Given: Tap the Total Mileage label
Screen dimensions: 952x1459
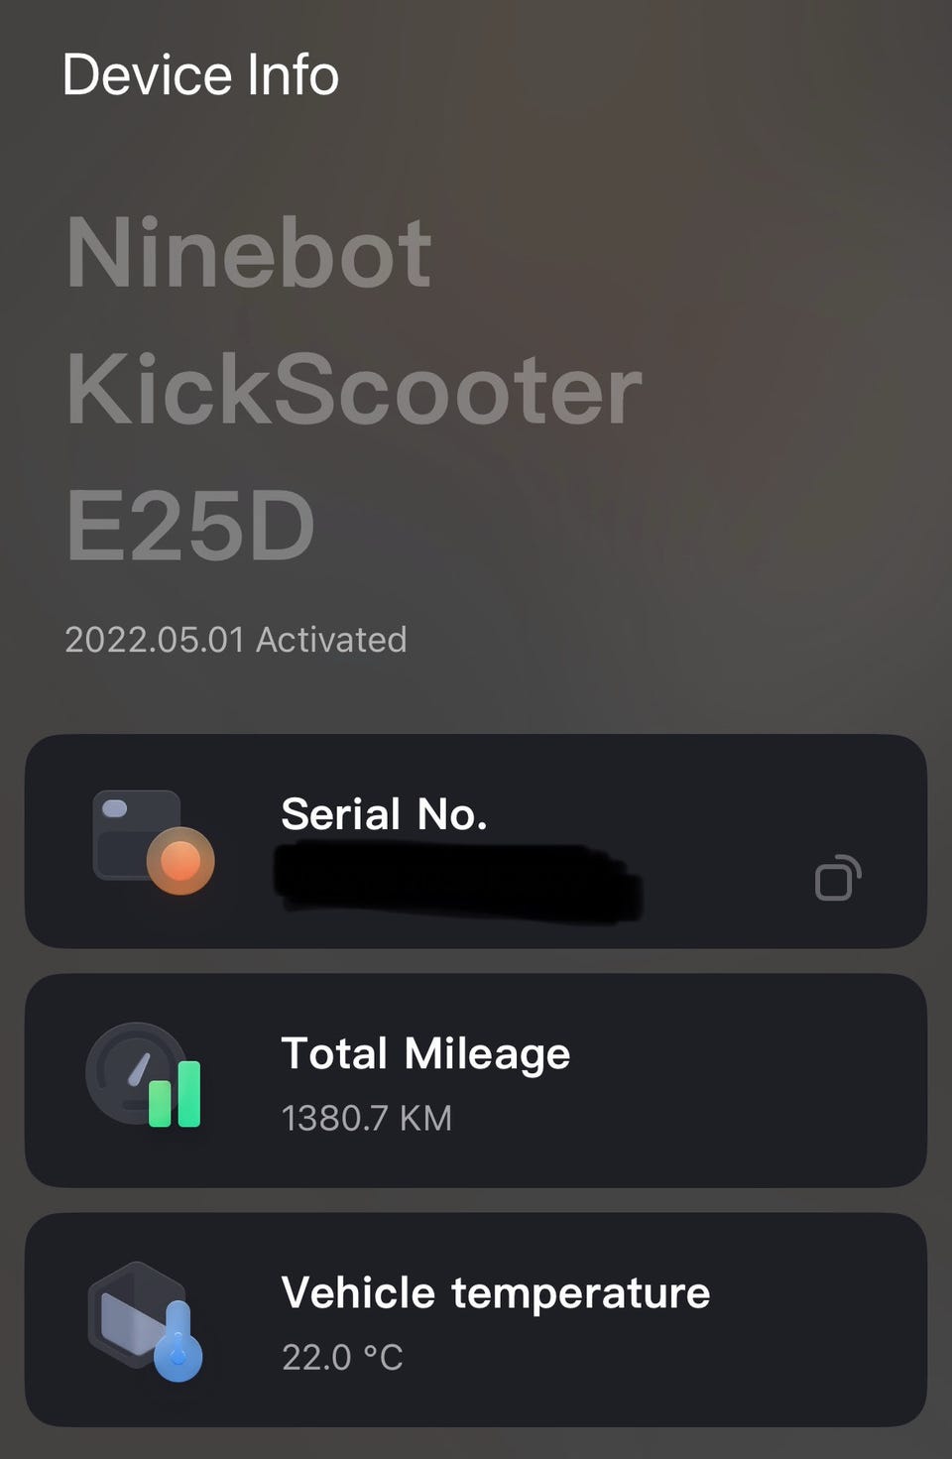Looking at the screenshot, I should 426,1054.
